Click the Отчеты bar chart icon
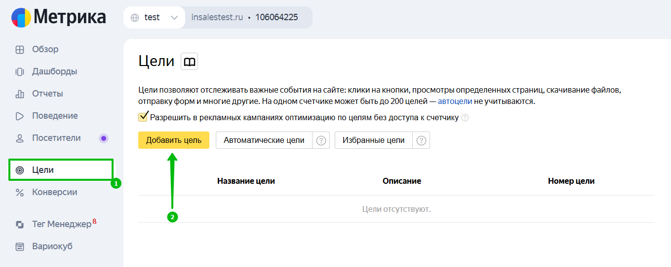 (x=20, y=94)
